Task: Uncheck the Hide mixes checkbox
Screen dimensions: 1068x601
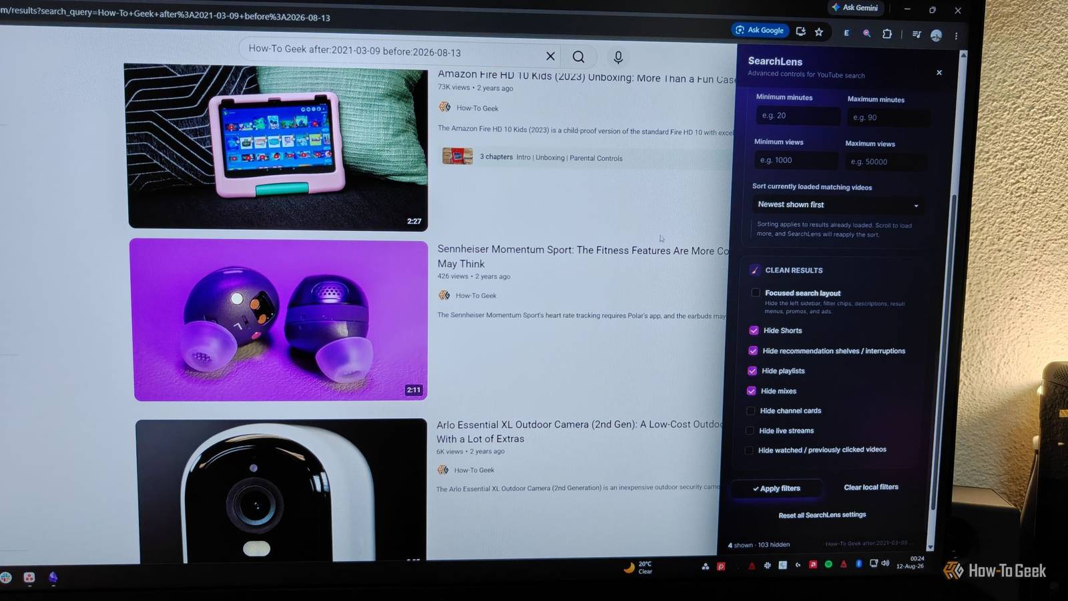Action: point(752,391)
